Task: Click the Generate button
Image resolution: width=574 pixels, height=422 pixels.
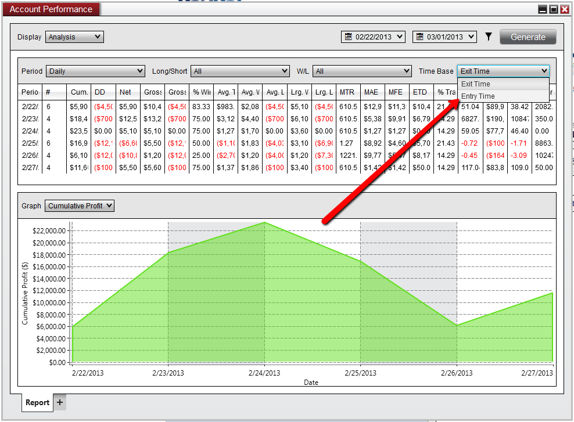Action: click(x=528, y=37)
